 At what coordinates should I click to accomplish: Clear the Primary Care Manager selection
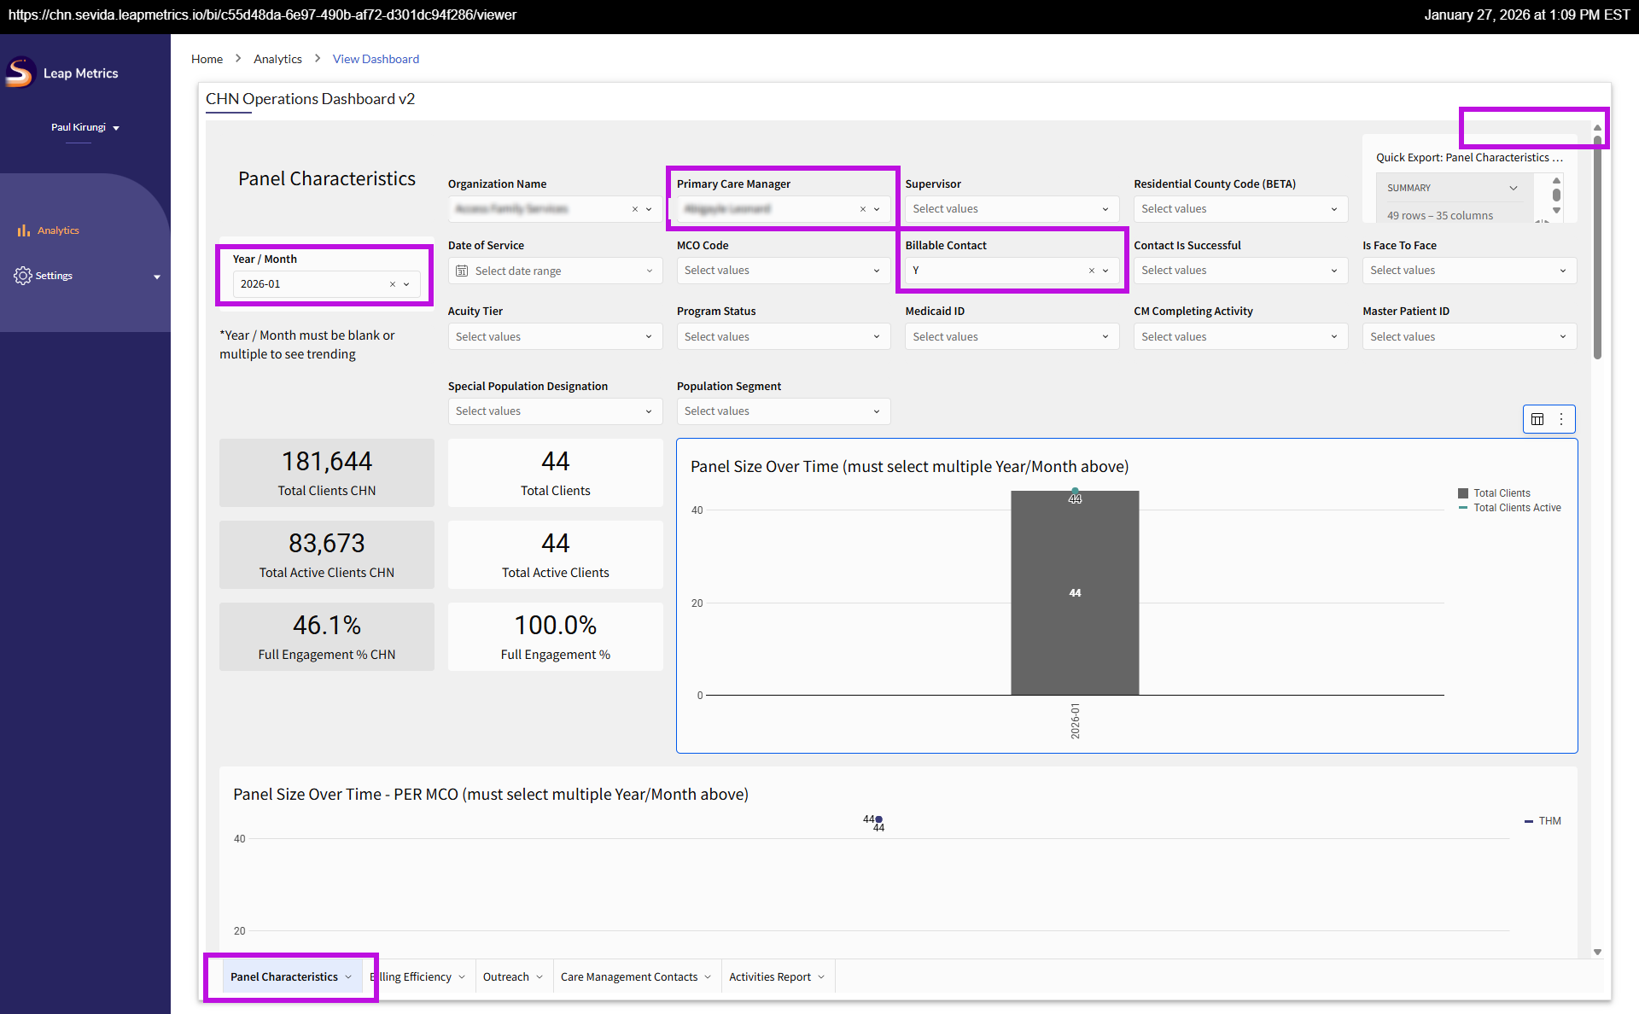click(x=862, y=209)
